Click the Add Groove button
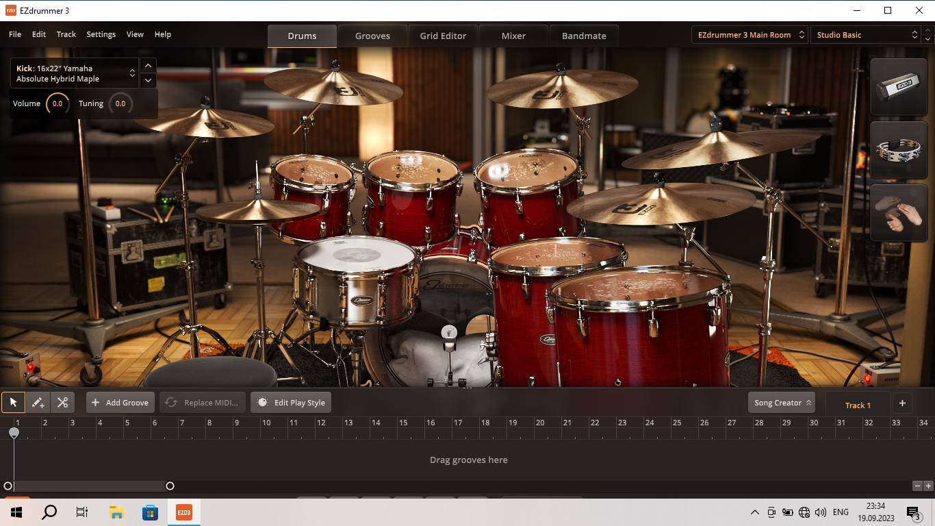This screenshot has height=526, width=935. coord(120,403)
